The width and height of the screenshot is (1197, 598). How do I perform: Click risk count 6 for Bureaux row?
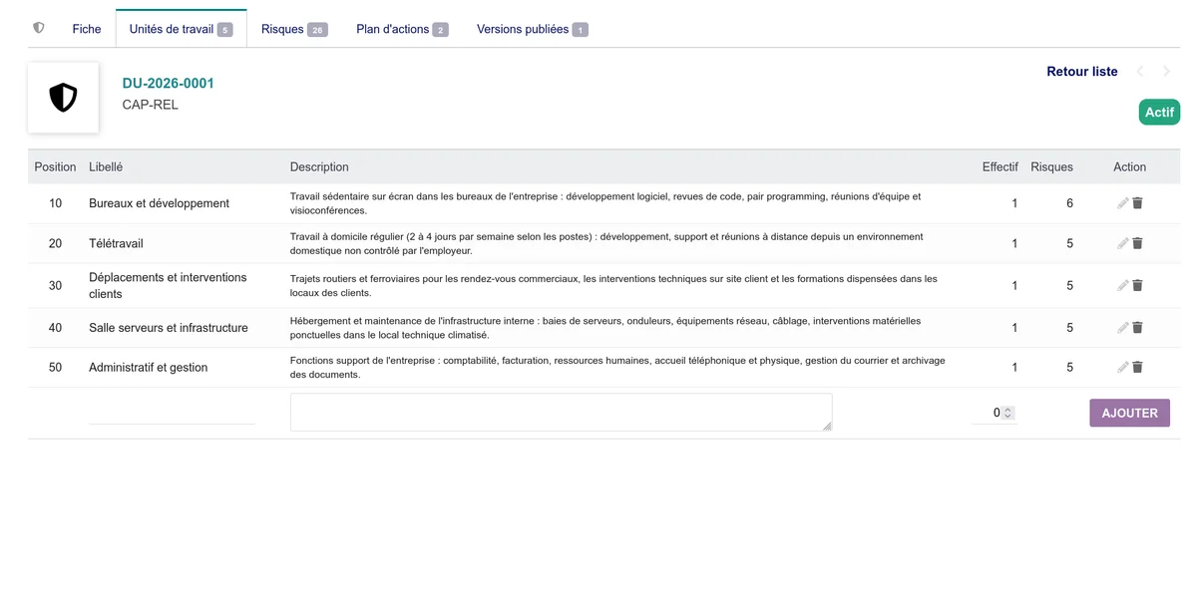tap(1070, 203)
